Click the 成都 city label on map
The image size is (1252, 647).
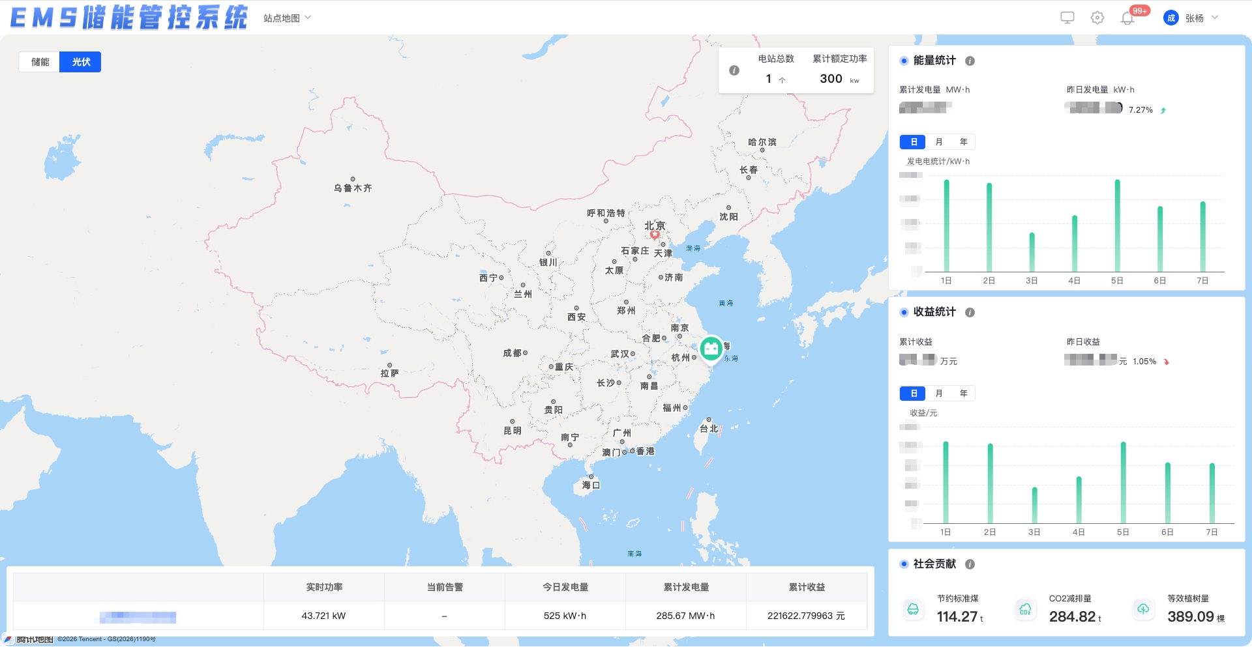512,353
